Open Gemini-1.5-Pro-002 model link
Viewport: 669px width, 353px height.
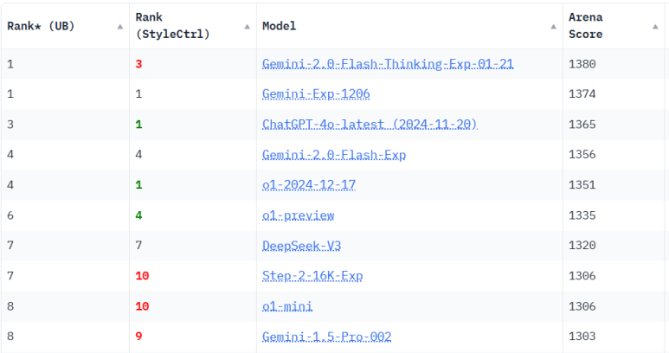[326, 337]
